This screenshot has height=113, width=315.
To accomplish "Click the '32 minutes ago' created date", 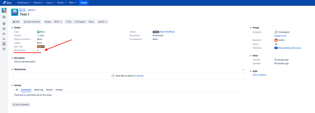I will (x=282, y=60).
